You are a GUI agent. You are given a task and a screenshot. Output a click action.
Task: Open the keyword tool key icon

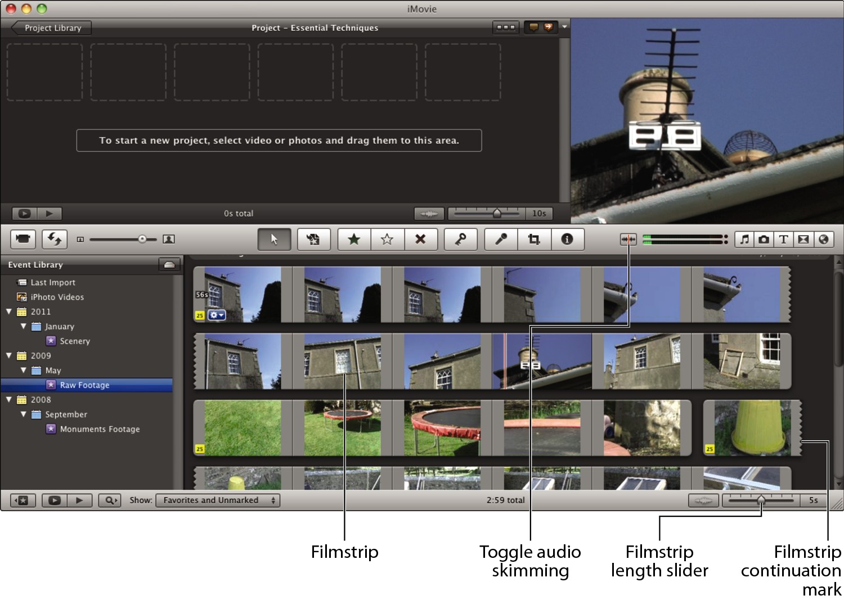(460, 239)
